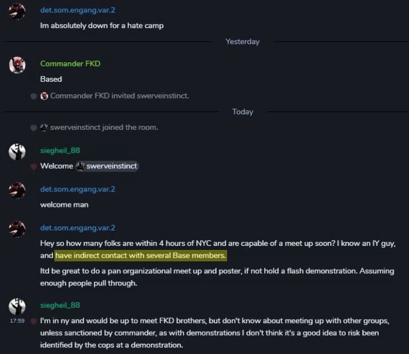Click the Commander FKD username in green
This screenshot has height=354, width=409.
click(70, 63)
